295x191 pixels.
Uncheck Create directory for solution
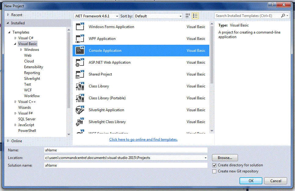point(214,166)
